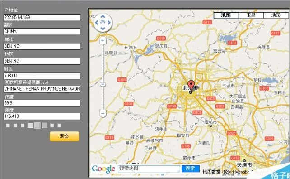This screenshot has width=290, height=179.
Task: Pan the map down with the bottom arrow
Action: click(103, 29)
